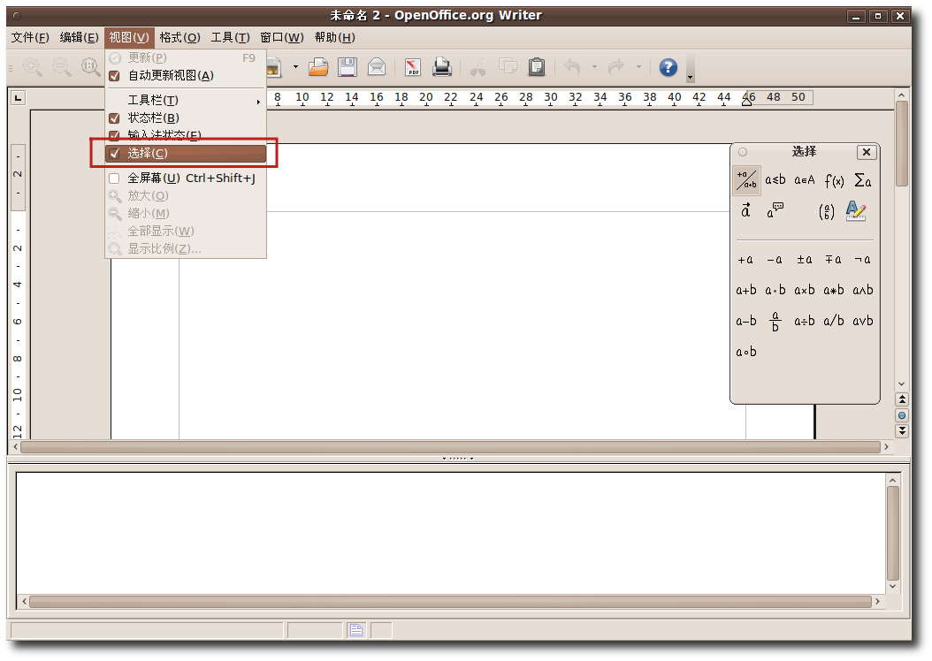Open the 格式(O) menu

point(180,37)
